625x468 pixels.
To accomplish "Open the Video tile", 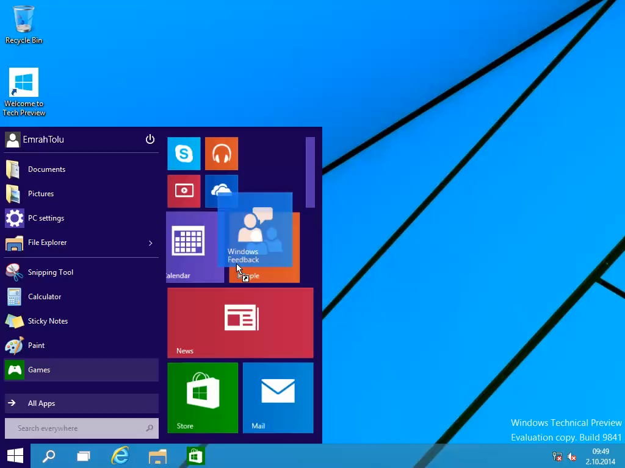I will pyautogui.click(x=184, y=191).
